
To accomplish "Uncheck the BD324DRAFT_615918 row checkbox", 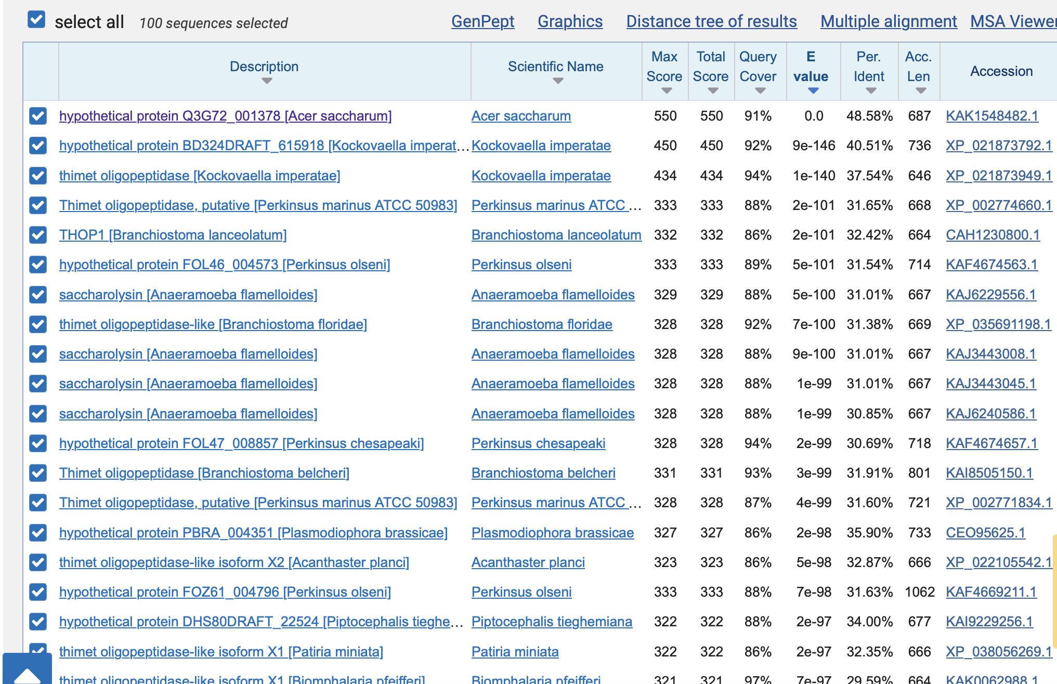I will pyautogui.click(x=38, y=146).
